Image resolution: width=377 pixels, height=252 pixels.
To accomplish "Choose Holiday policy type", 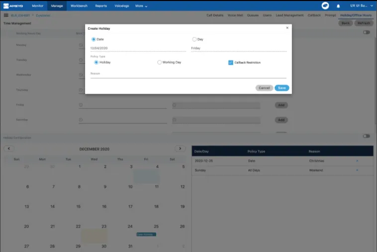I will [96, 62].
